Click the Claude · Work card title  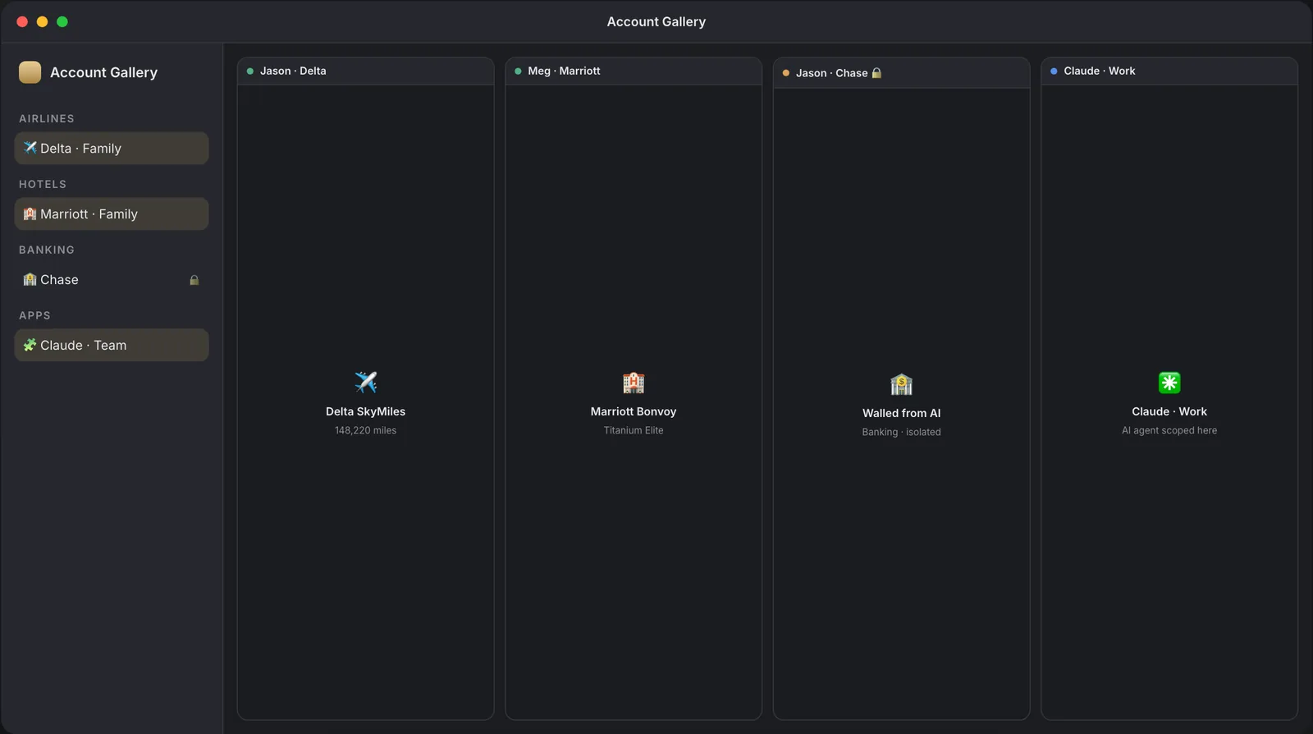coord(1169,411)
